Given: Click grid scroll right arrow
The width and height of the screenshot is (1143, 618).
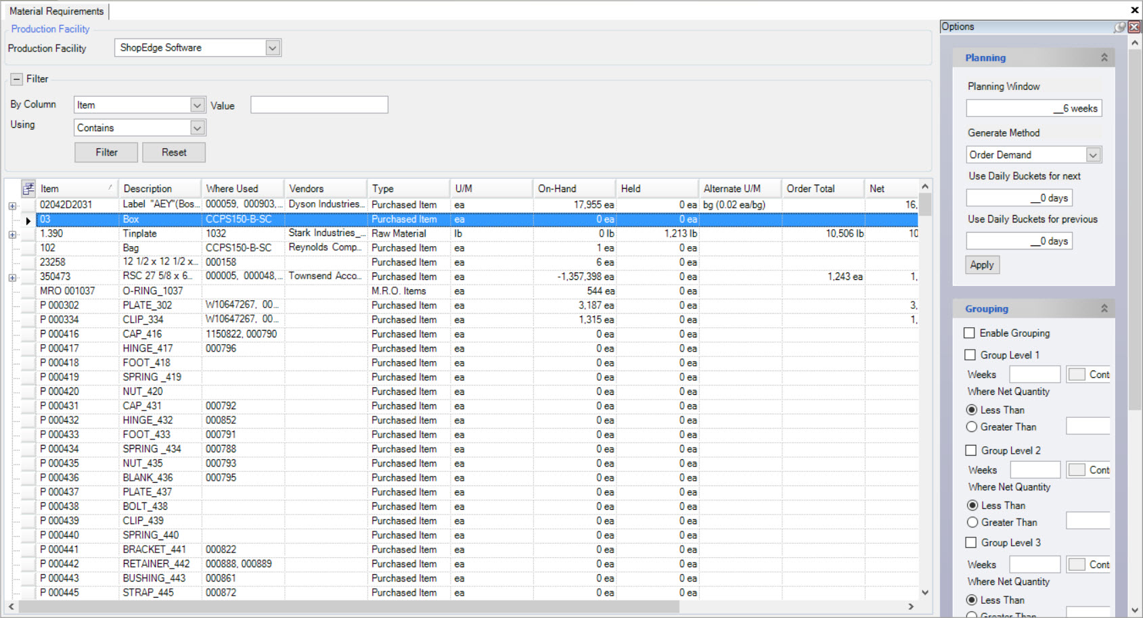Looking at the screenshot, I should pyautogui.click(x=911, y=607).
